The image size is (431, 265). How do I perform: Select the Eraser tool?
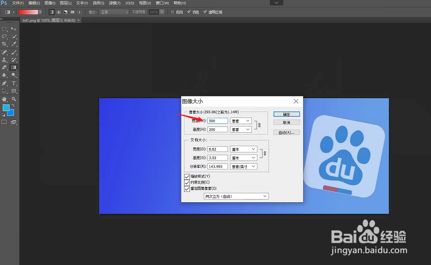click(4, 67)
